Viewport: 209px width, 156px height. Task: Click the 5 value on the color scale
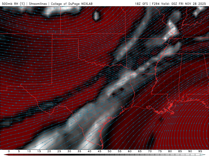click(19, 151)
